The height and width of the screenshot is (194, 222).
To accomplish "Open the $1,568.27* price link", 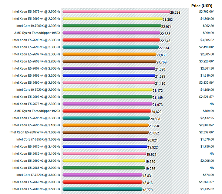I will [x=206, y=182].
